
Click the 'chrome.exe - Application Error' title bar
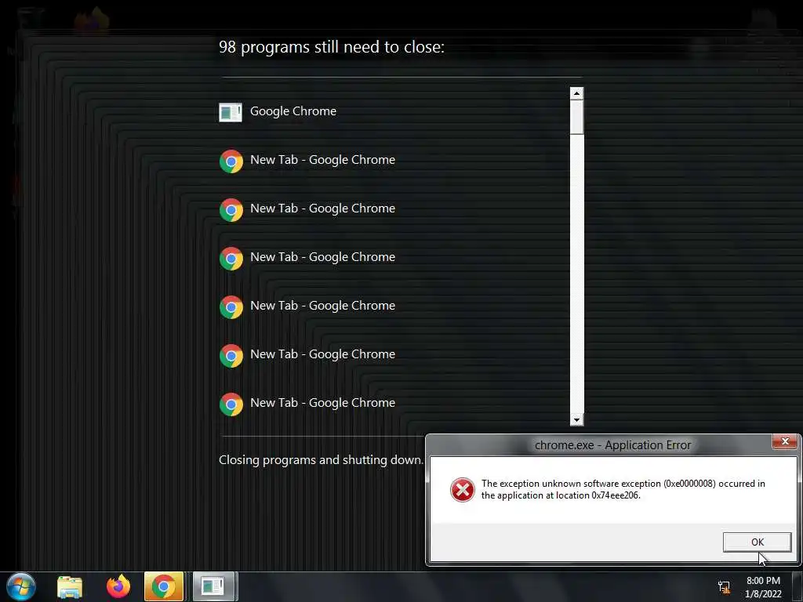(612, 445)
